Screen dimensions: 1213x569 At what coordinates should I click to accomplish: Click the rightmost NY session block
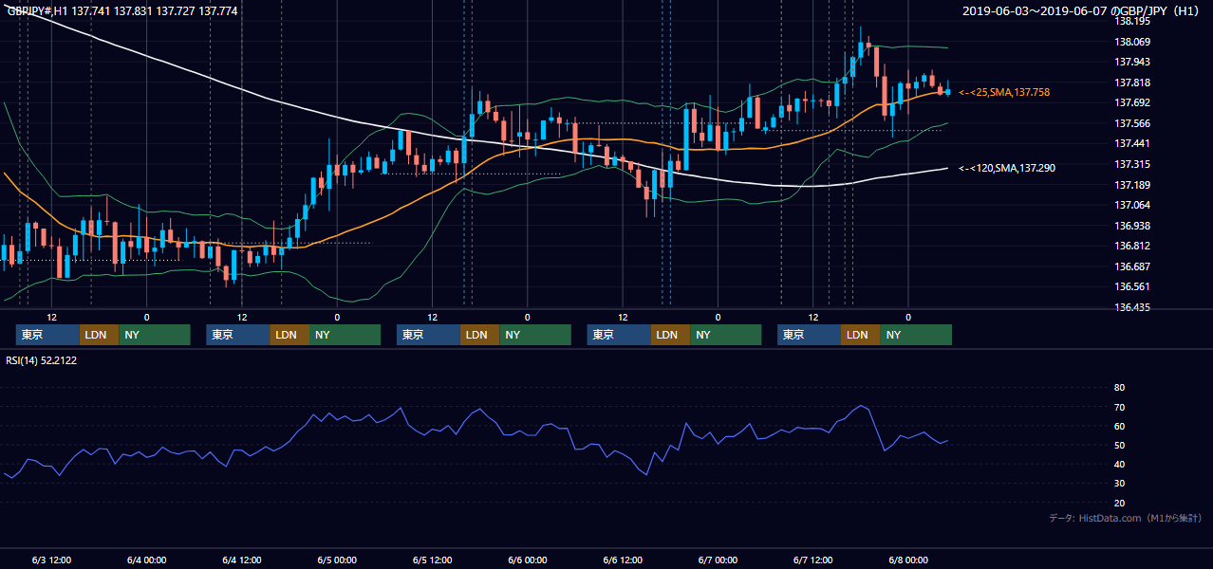click(x=915, y=335)
